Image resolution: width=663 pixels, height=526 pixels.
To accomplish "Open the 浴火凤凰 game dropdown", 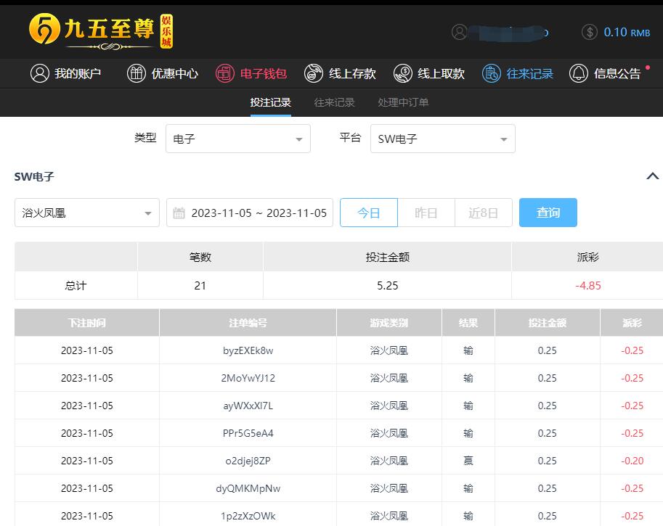I will tap(86, 213).
